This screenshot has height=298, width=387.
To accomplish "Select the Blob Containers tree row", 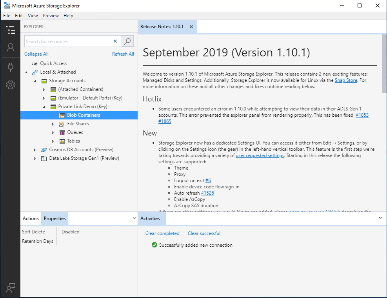I will (x=79, y=115).
